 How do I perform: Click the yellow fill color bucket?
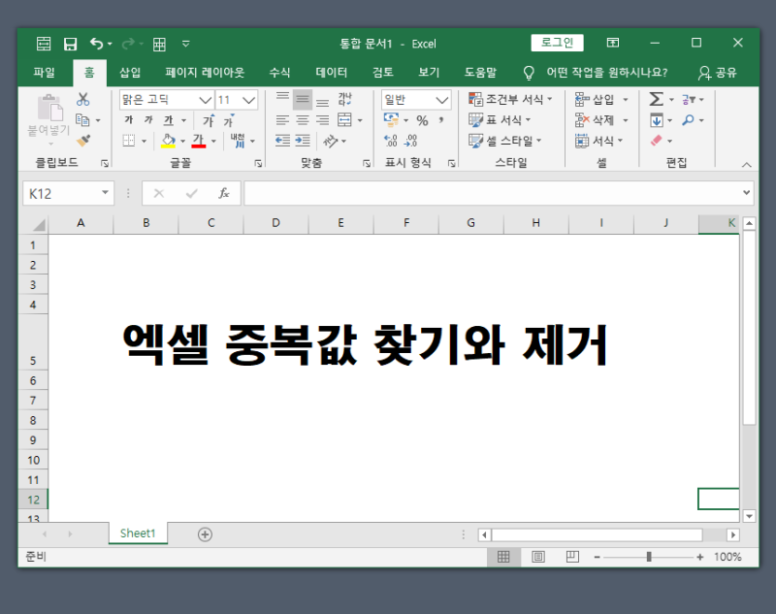coord(168,141)
